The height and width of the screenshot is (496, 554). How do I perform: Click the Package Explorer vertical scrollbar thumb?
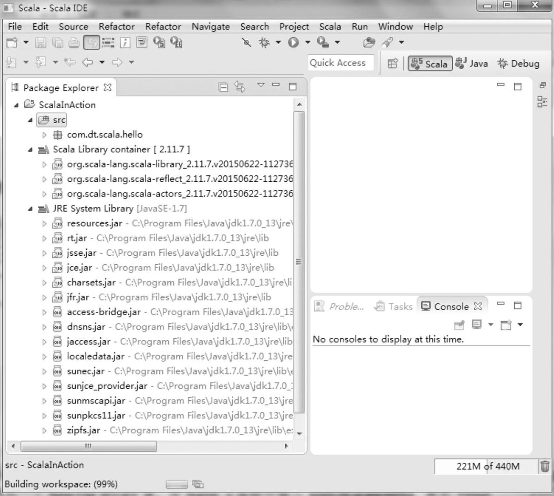pyautogui.click(x=299, y=262)
